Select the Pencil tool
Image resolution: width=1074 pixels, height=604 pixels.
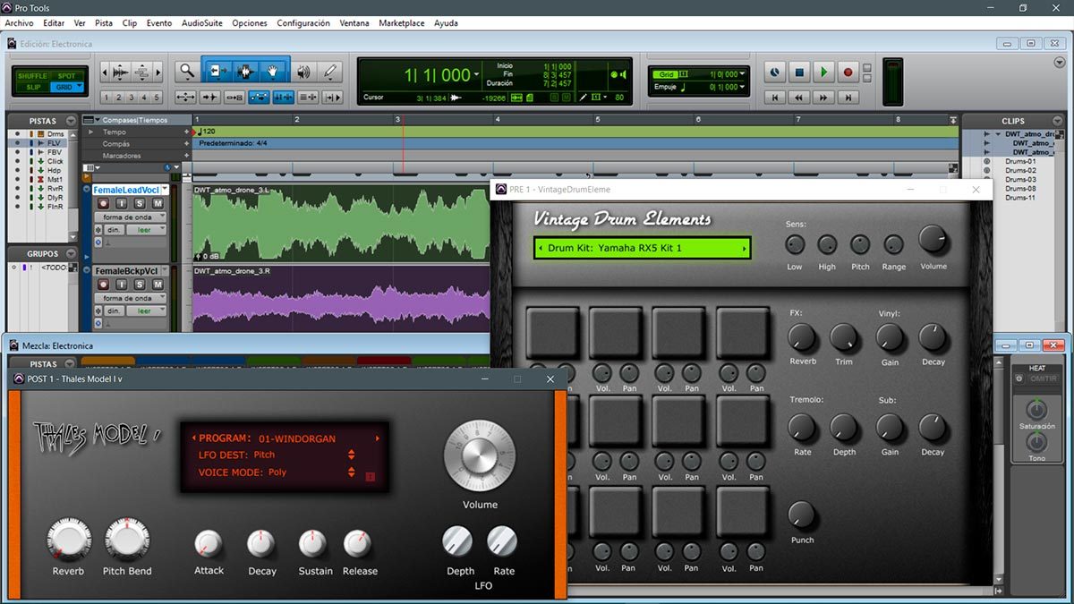point(330,72)
